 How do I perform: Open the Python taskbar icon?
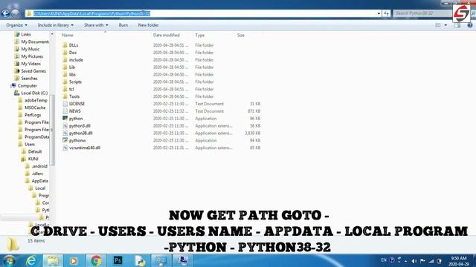[x=140, y=260]
